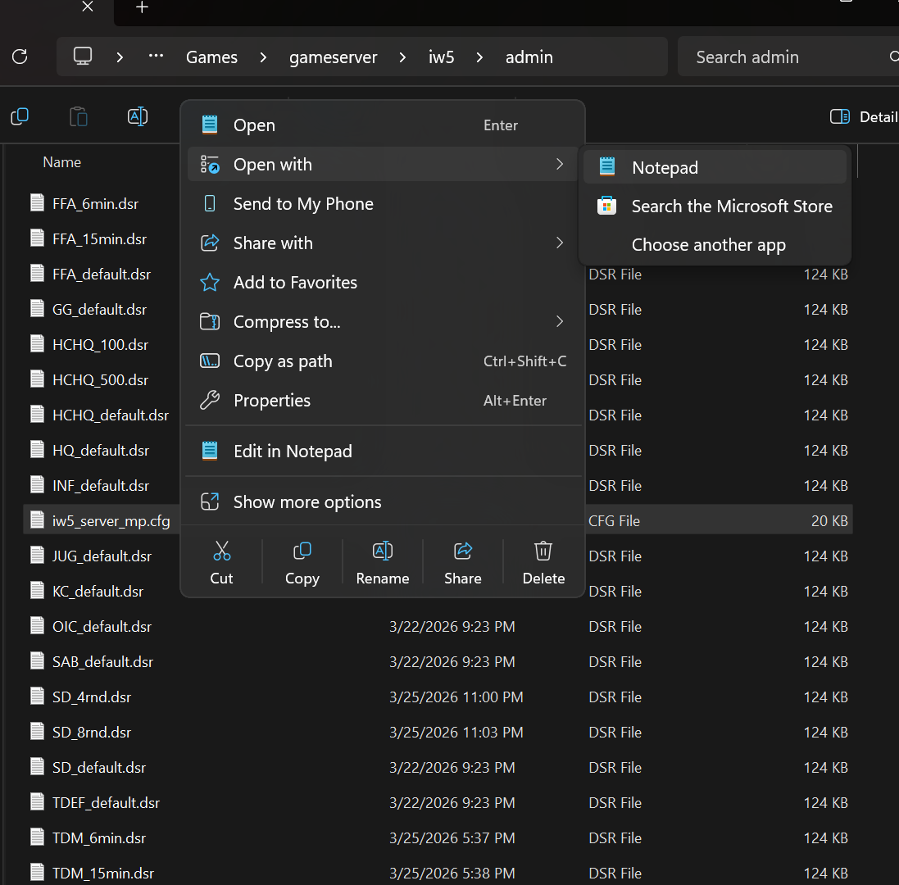
Task: Choose Open in the context menu
Action: 383,125
